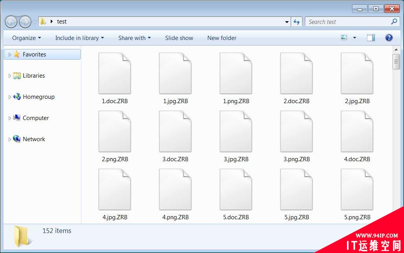Select the 1.jpg.ZRB file icon
Image resolution: width=404 pixels, height=253 pixels.
click(x=175, y=73)
